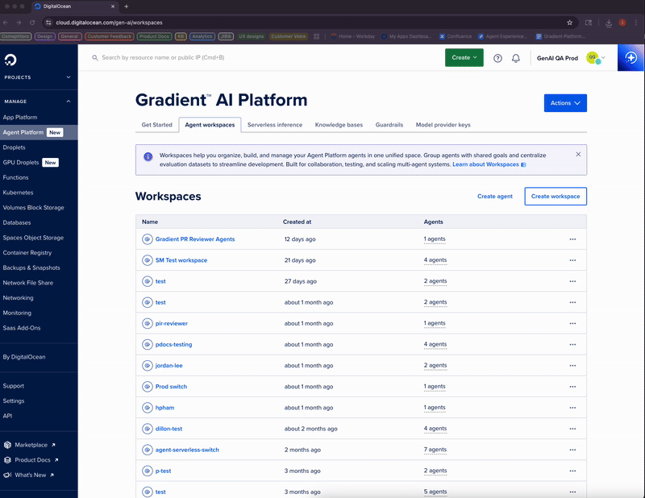This screenshot has height=498, width=645.
Task: Open three-dot menu for Gradient PR Reviewer Agents
Action: (x=572, y=239)
